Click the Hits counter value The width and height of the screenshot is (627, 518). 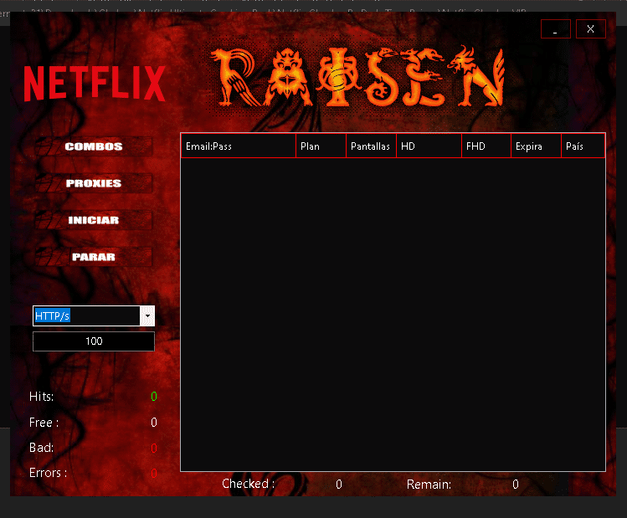click(x=154, y=397)
